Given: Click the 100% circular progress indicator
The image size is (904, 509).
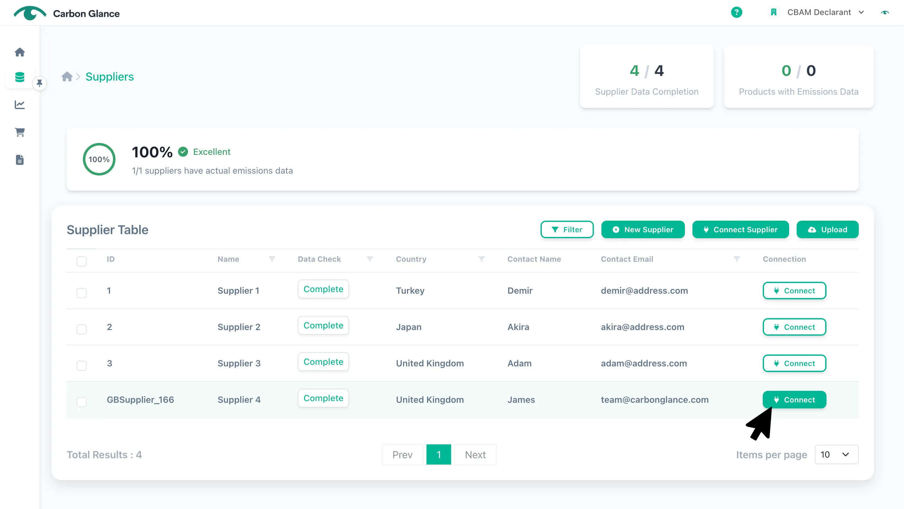Looking at the screenshot, I should (x=99, y=159).
